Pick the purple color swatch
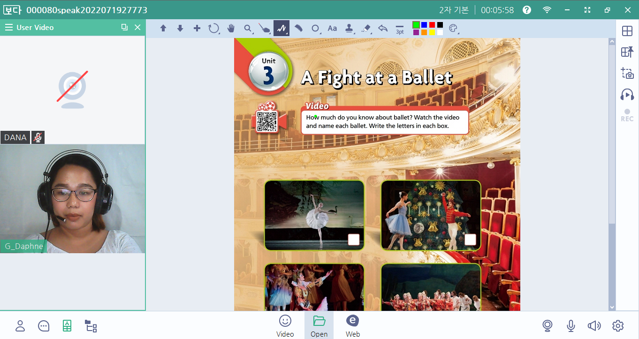Screen dimensions: 639x339 [416, 32]
